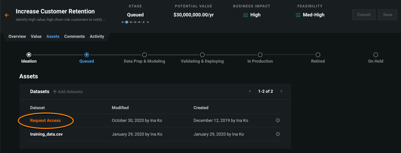The image size is (401, 153).
Task: Go to previous datasets page
Action: [250, 91]
